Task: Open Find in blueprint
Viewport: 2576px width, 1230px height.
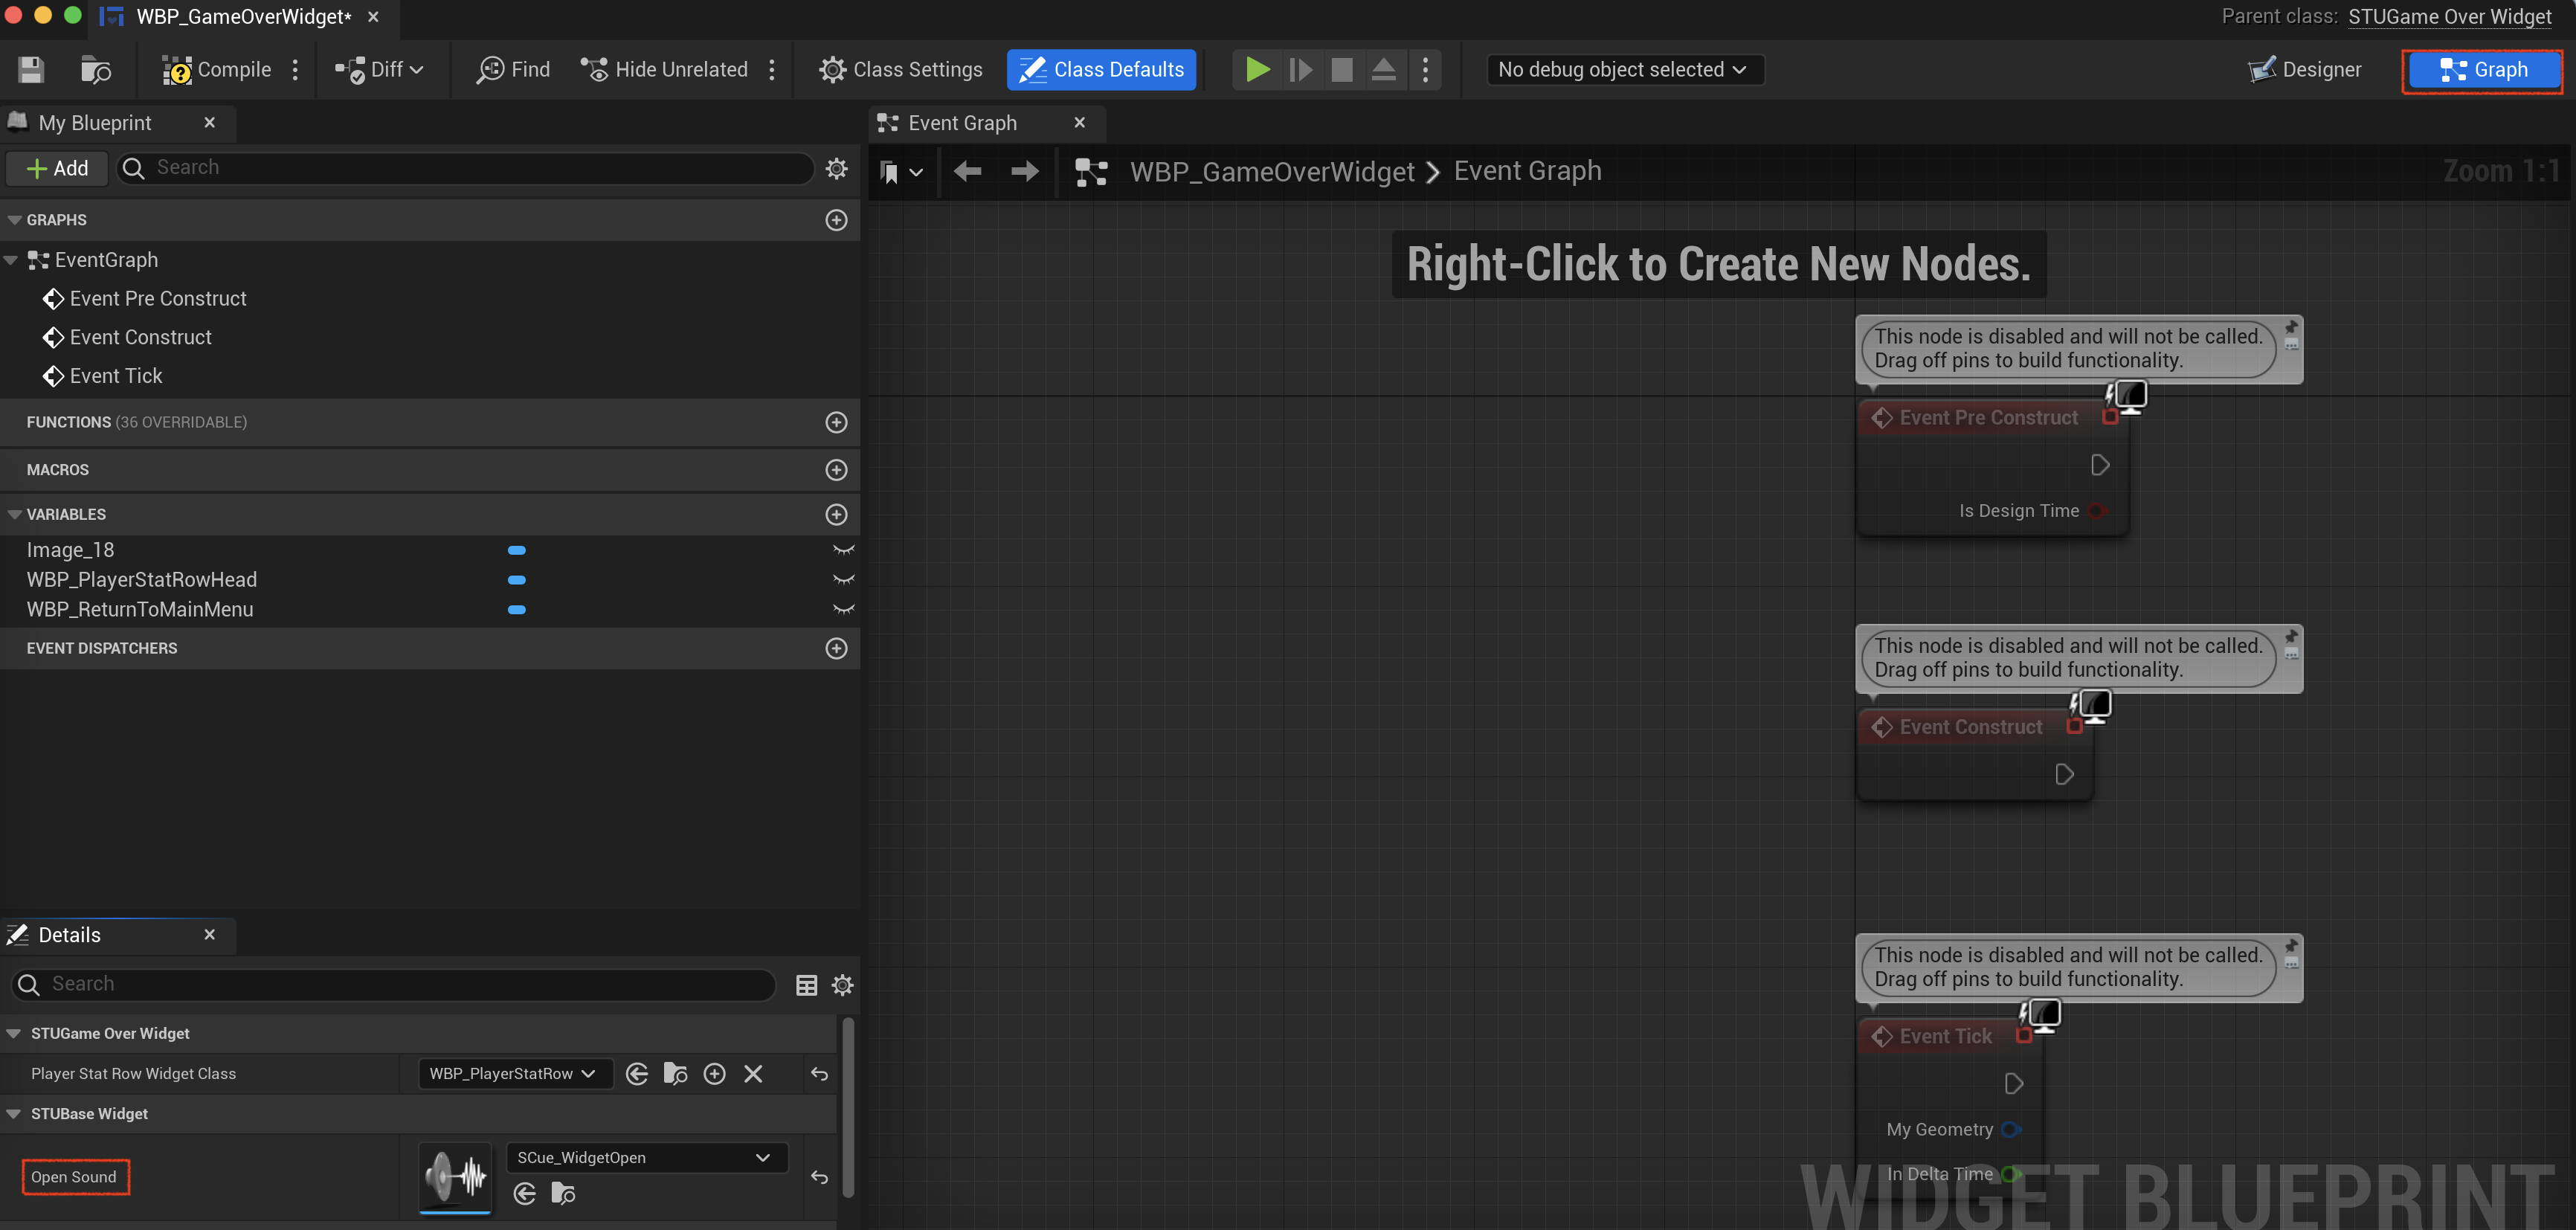Action: (x=513, y=70)
